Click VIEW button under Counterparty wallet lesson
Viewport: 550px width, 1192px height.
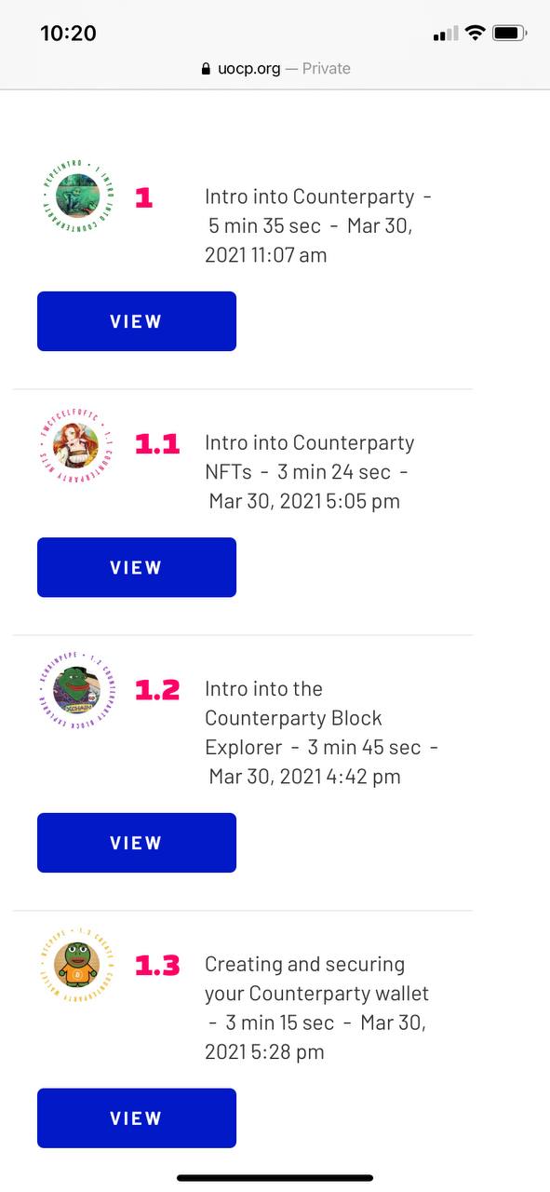click(137, 1118)
